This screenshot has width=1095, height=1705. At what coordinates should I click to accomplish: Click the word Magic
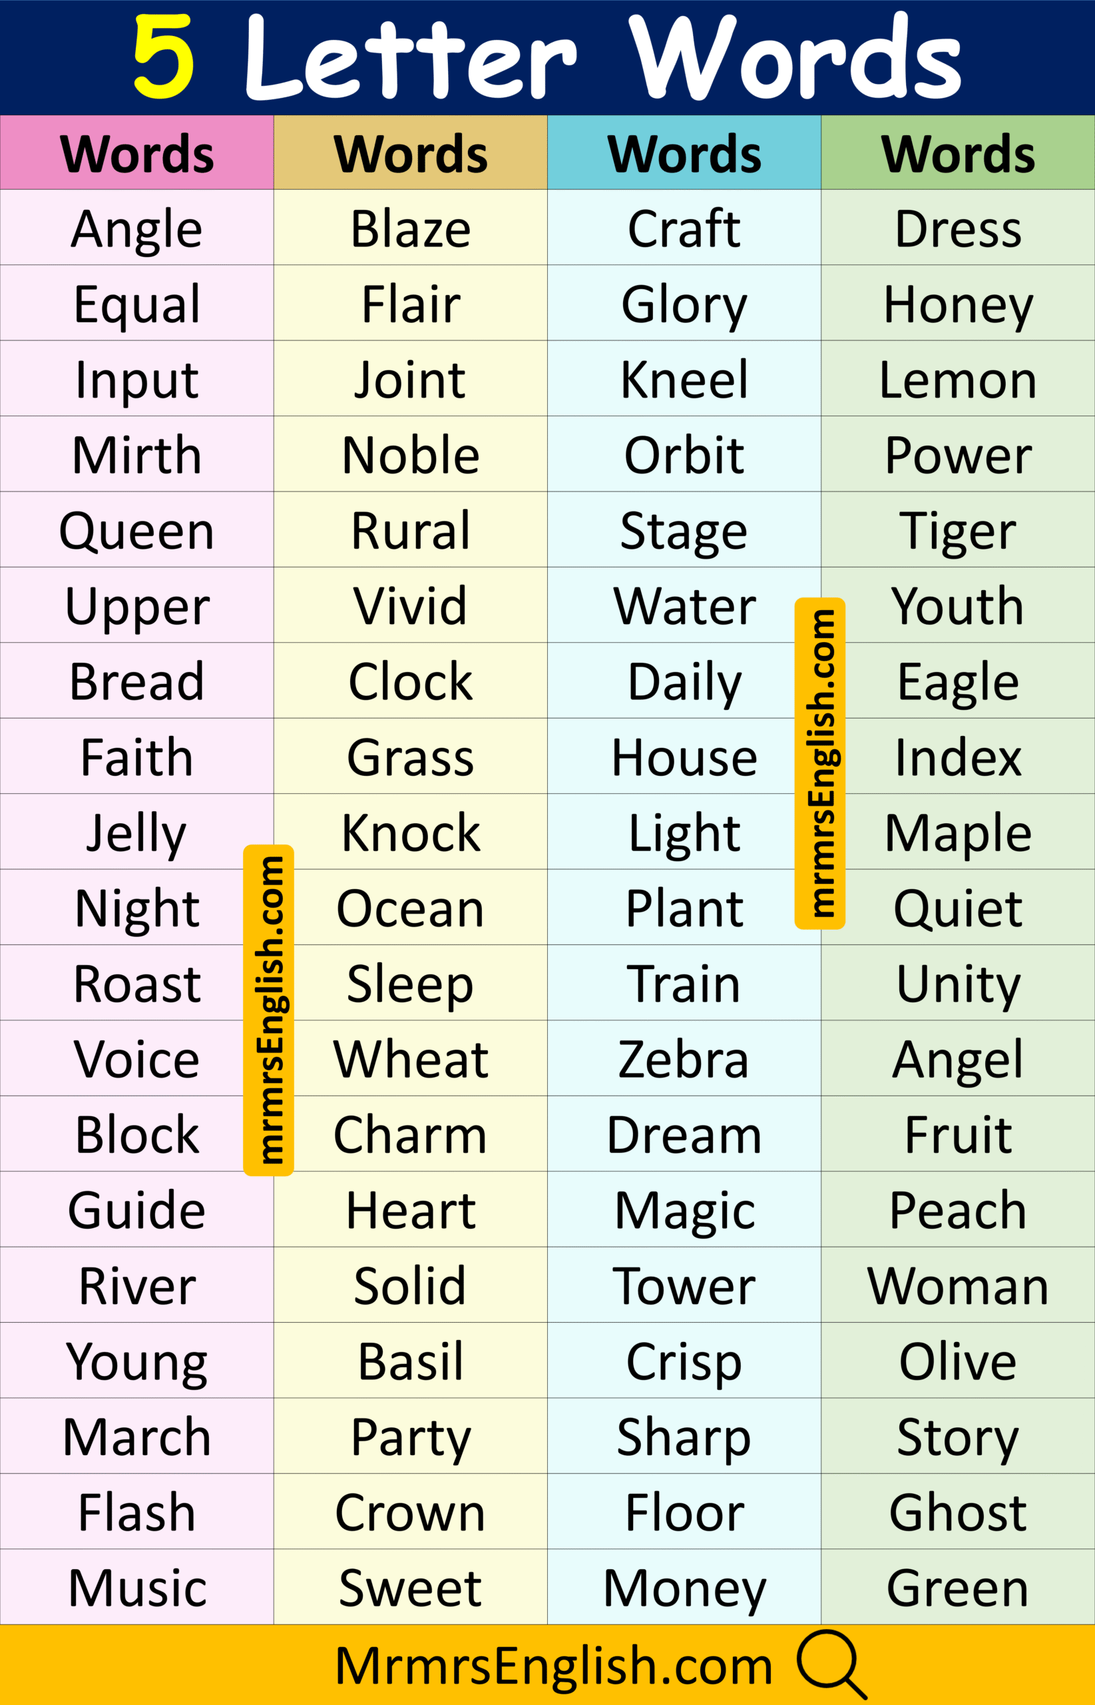(684, 1210)
